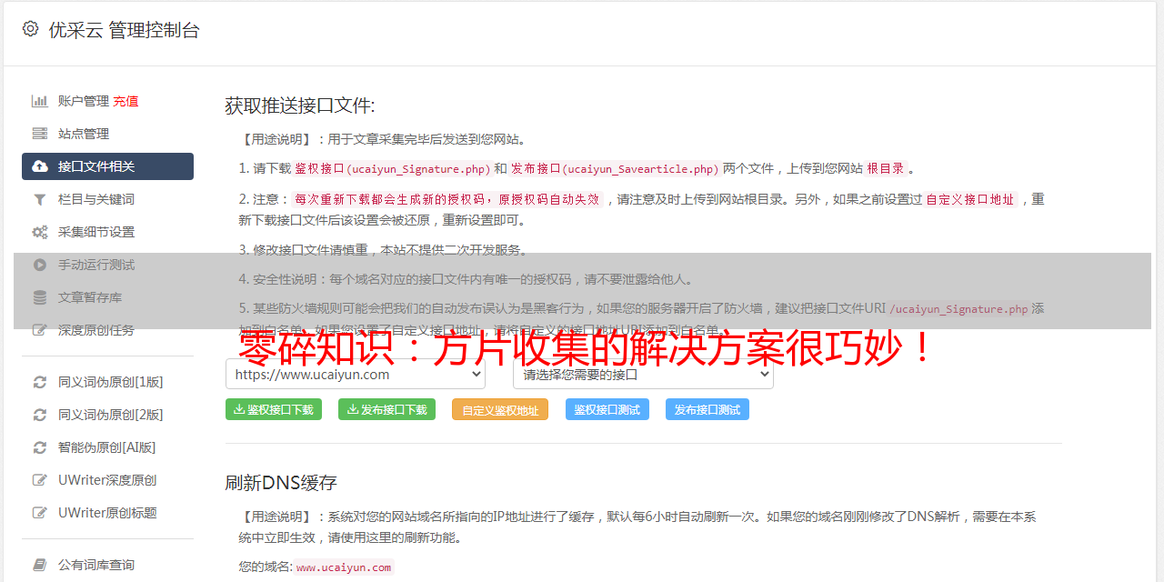Click the www.ucaiyun.com domain text

point(344,567)
